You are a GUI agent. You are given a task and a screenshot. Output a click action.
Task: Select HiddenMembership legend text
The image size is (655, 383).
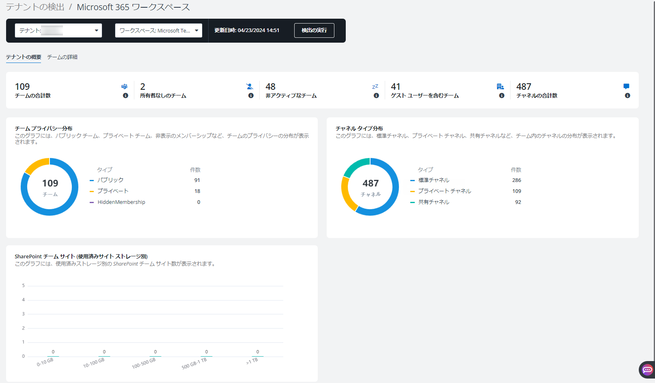(121, 202)
